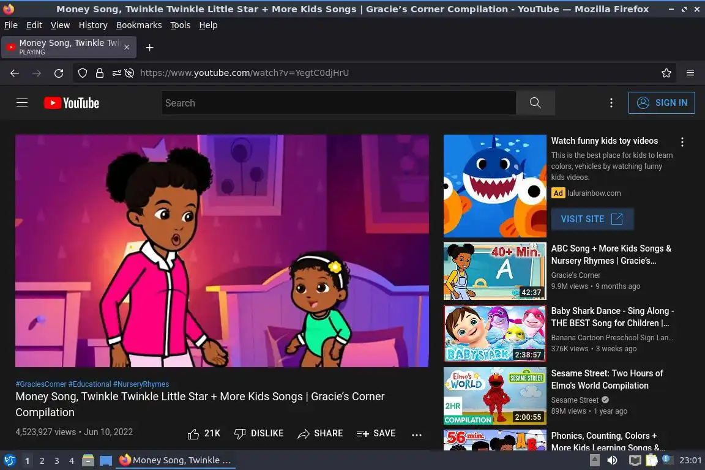Viewport: 705px width, 470px height.
Task: Click the show desktop taskbar icon
Action: pos(106,461)
